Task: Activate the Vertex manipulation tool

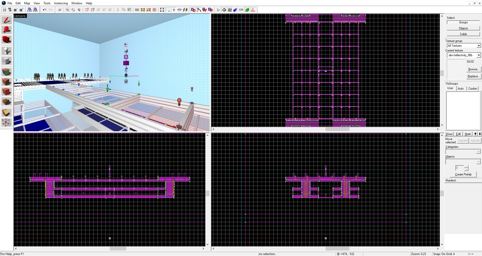Action: (7, 122)
